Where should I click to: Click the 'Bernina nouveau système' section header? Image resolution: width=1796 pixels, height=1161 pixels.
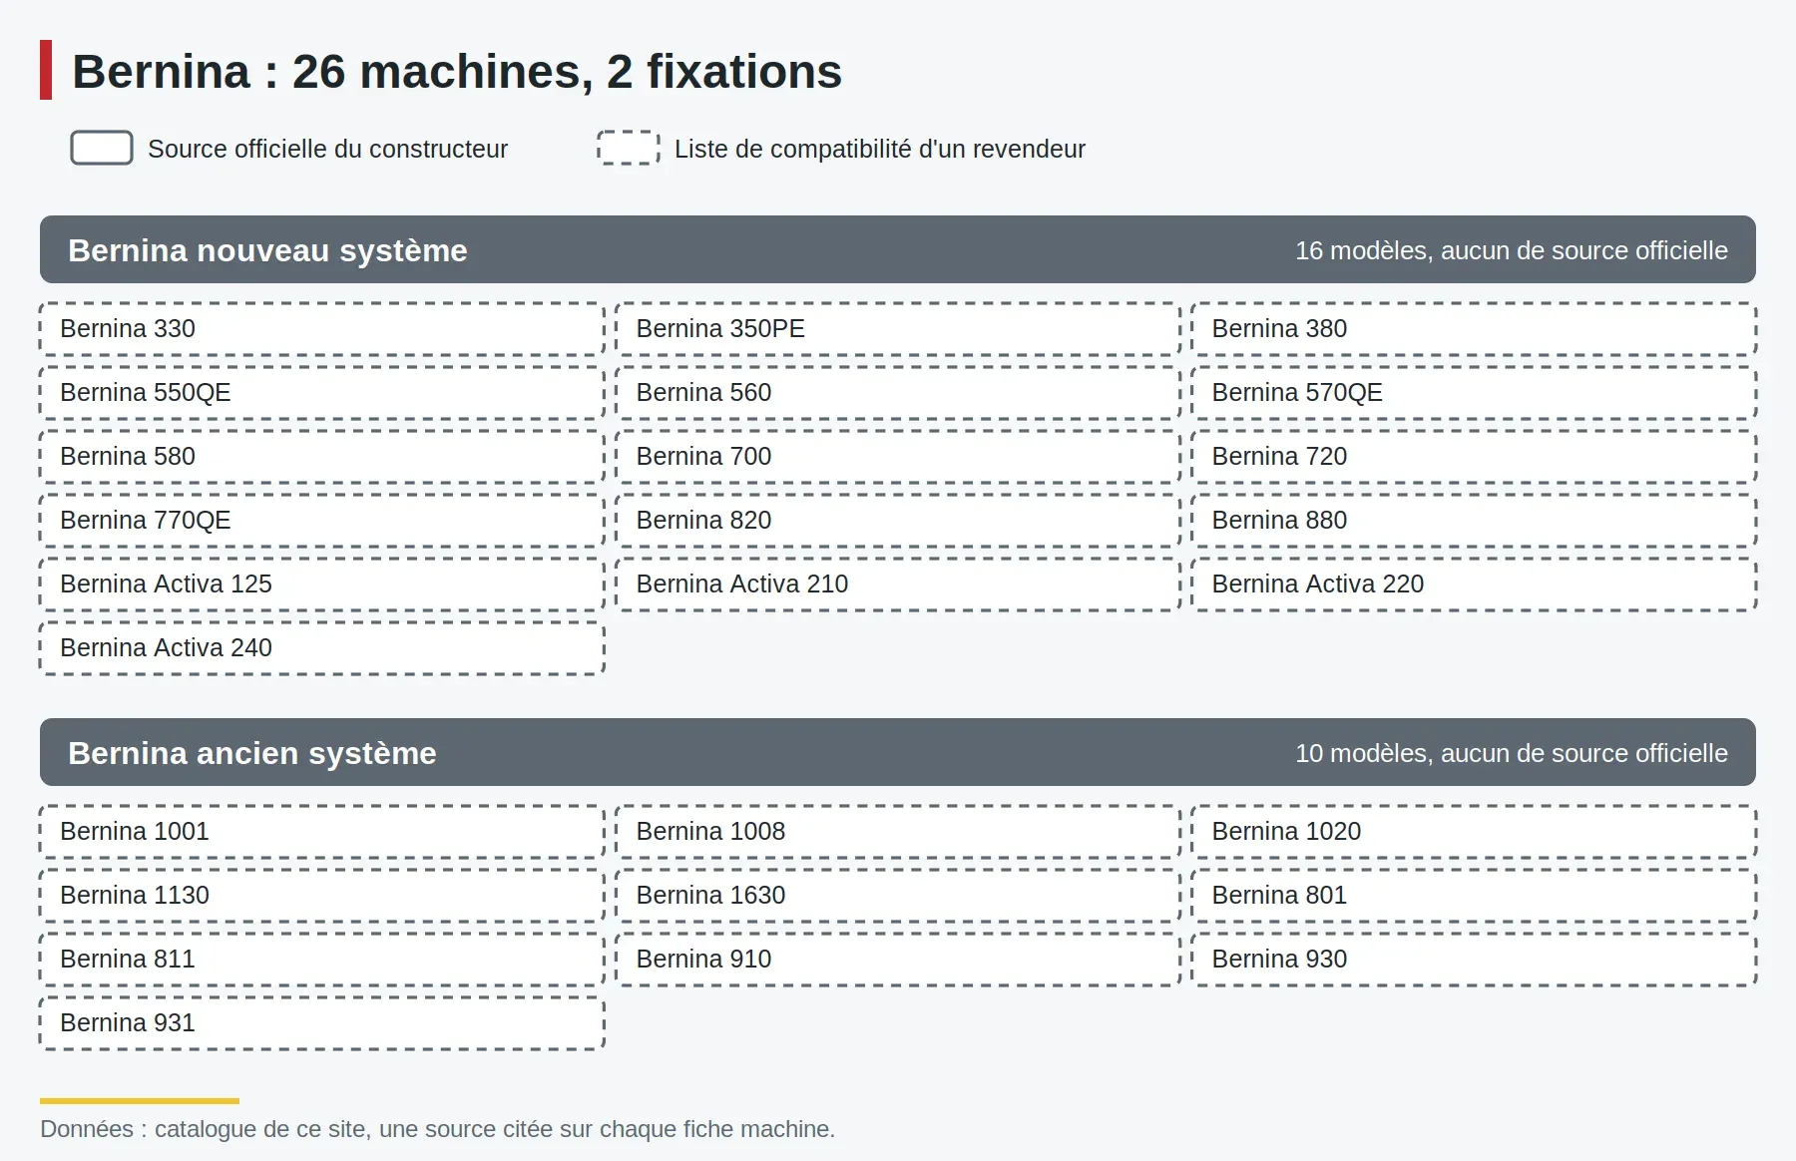(898, 249)
